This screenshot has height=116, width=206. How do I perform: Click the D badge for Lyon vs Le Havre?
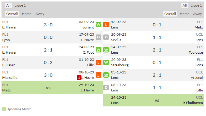[x=98, y=37]
